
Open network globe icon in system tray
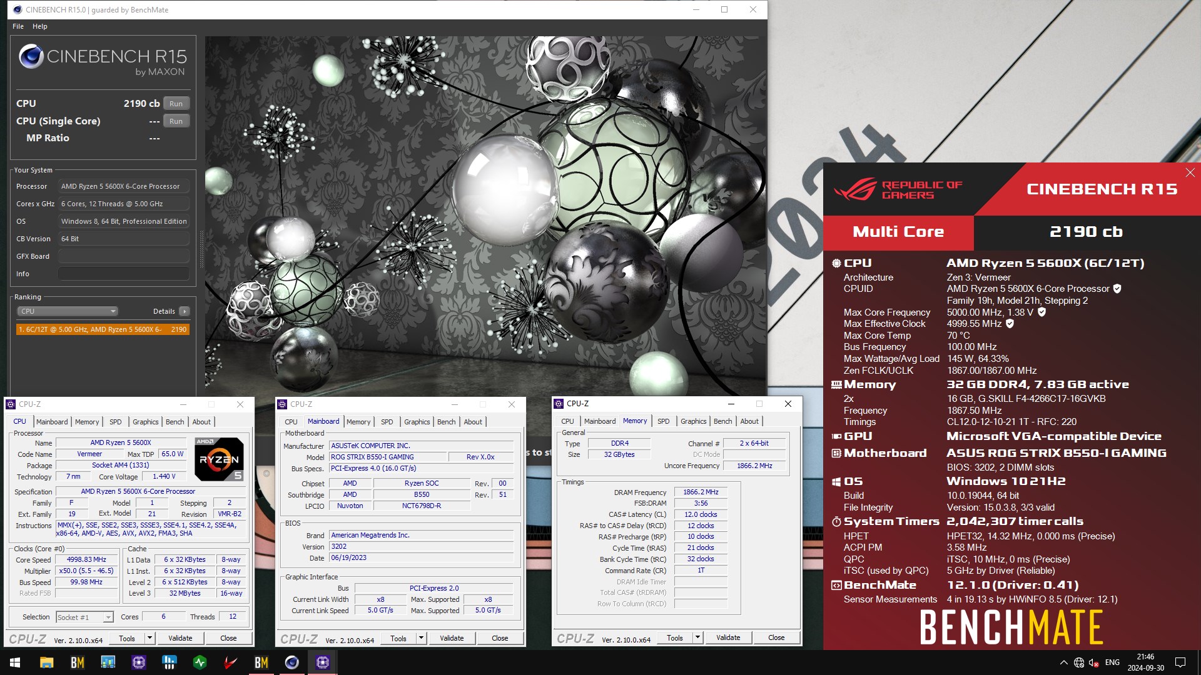point(1079,662)
